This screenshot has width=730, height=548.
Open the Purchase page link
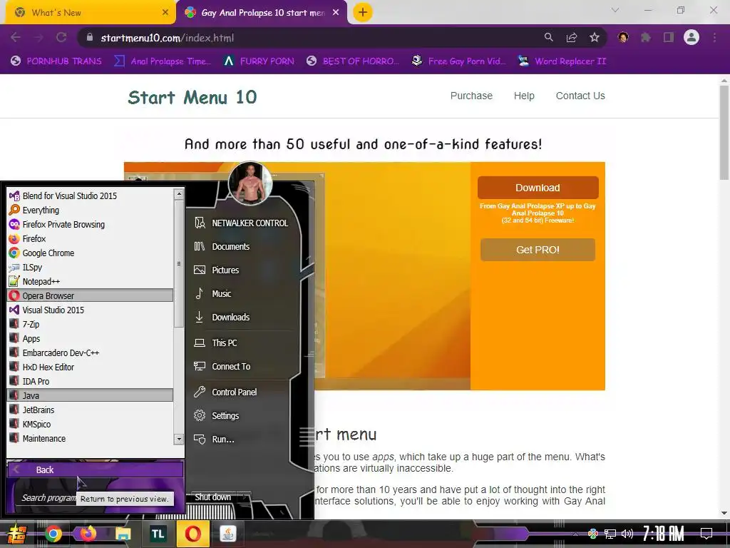[x=471, y=96]
